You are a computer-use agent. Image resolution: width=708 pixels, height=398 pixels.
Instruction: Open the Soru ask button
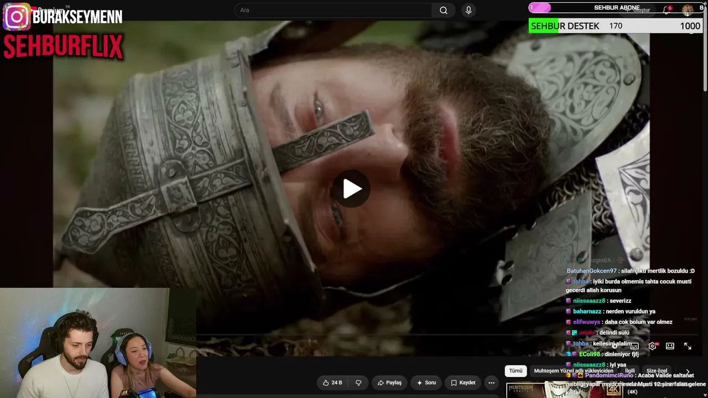click(x=426, y=383)
